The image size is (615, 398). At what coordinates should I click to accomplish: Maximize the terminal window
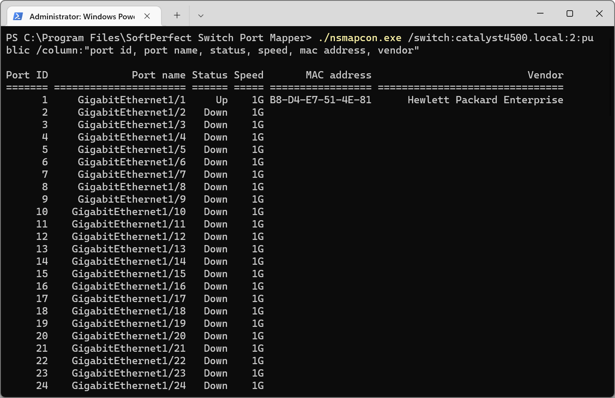pyautogui.click(x=570, y=13)
